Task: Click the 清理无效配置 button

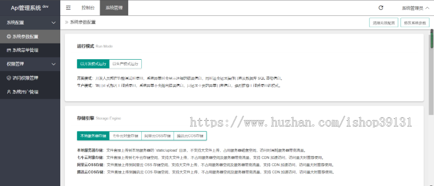Action: 384,23
